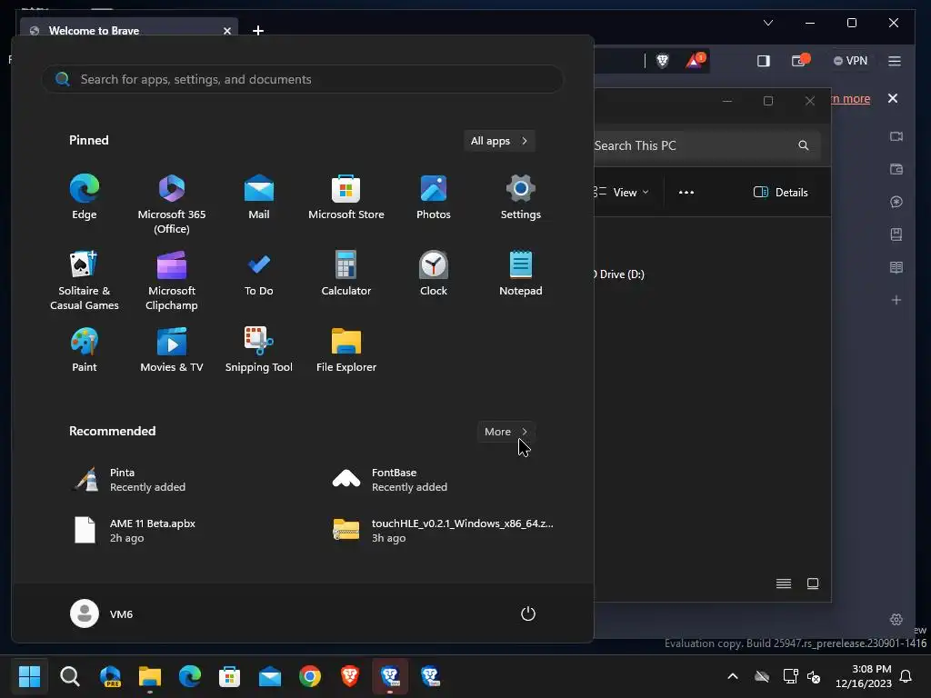This screenshot has height=698, width=931.
Task: Open the pinned Mail app in Start menu
Action: coord(259,197)
